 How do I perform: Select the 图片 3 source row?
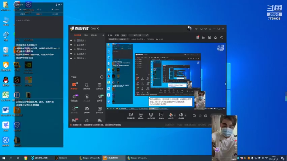point(87,54)
